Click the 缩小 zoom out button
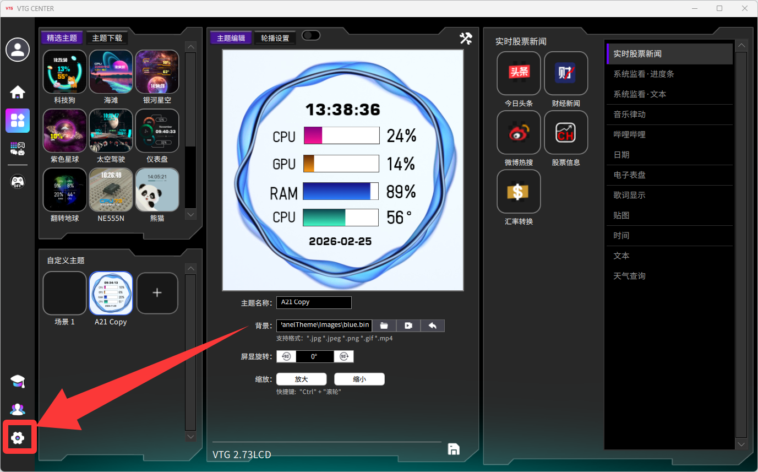The image size is (758, 472). pyautogui.click(x=359, y=379)
